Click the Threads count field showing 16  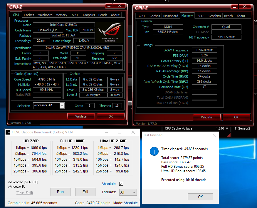[x=117, y=106]
